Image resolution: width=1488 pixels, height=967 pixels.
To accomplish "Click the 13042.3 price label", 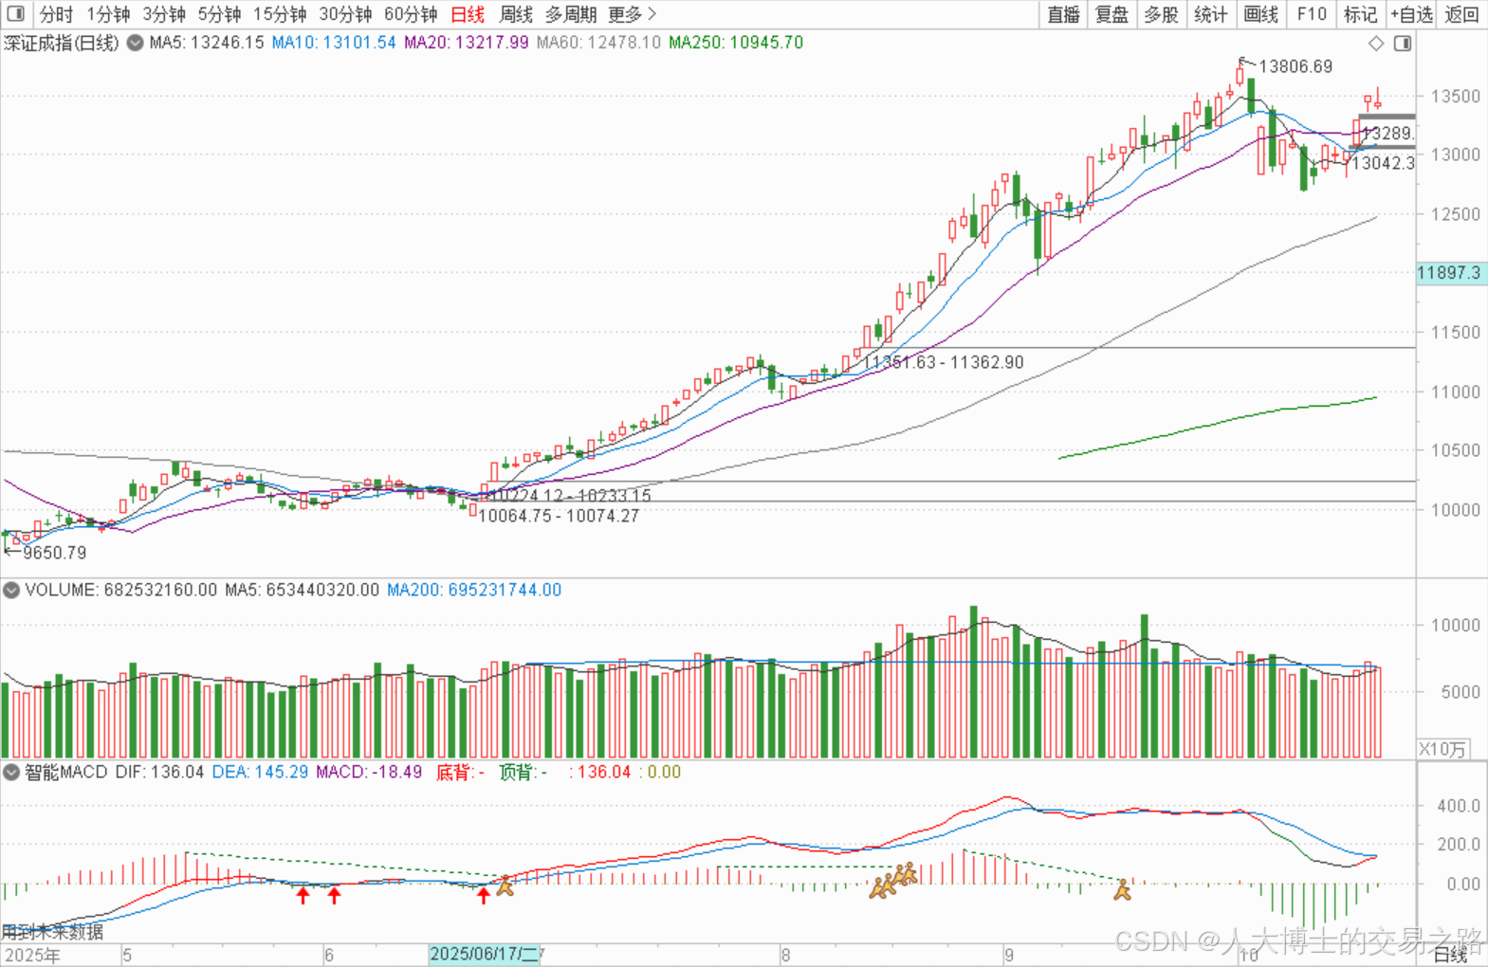I will [1383, 163].
